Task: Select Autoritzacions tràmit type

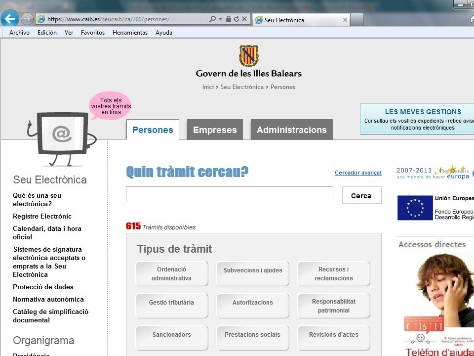Action: pos(253,306)
